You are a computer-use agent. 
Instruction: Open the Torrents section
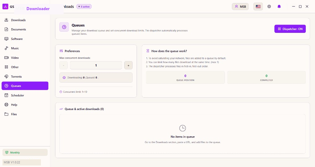tap(25, 76)
